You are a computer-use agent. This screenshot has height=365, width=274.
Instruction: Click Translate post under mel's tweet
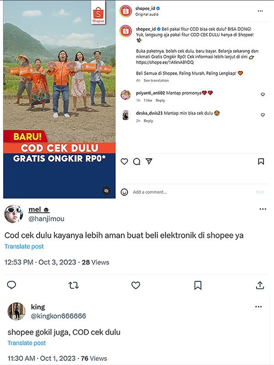[24, 246]
